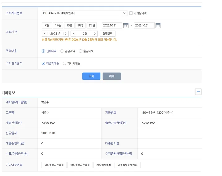Click the 월별선택 button

point(108,34)
